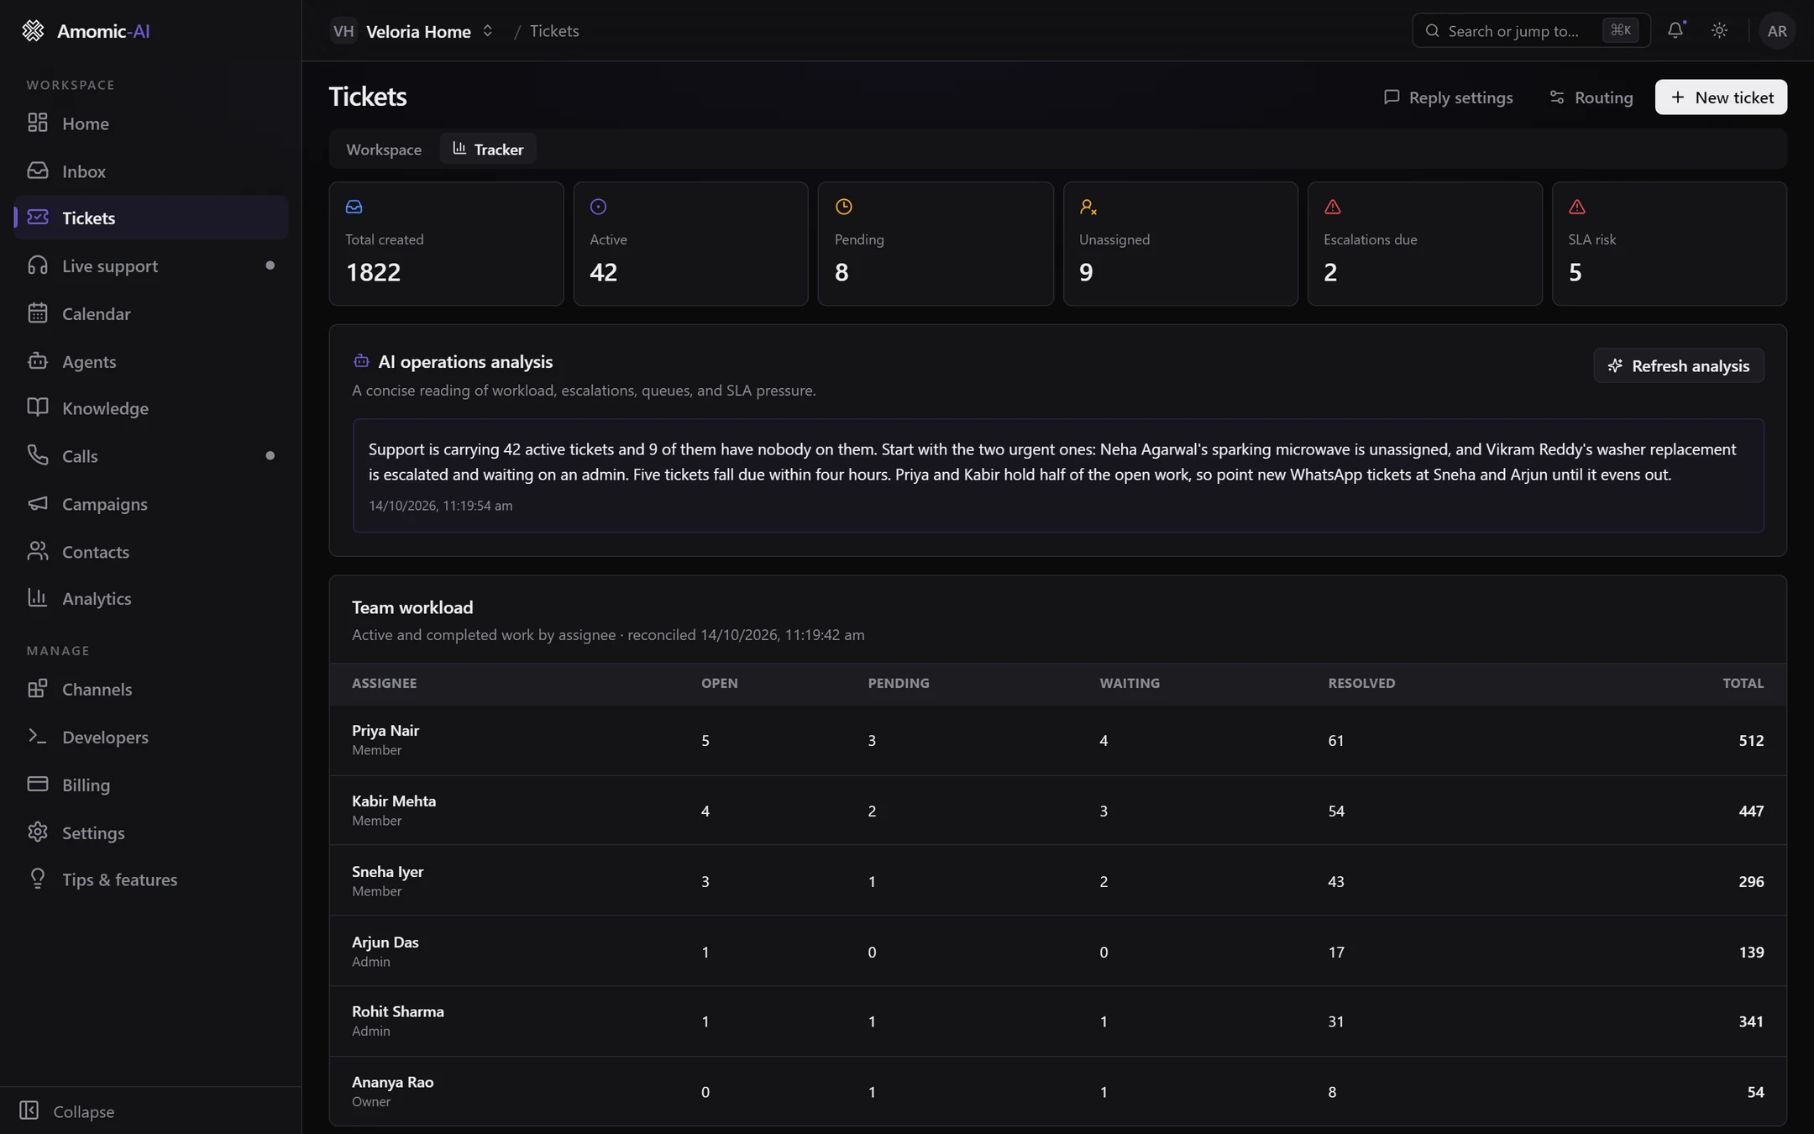This screenshot has height=1134, width=1814.
Task: Select Tickets in sidebar
Action: coord(151,218)
